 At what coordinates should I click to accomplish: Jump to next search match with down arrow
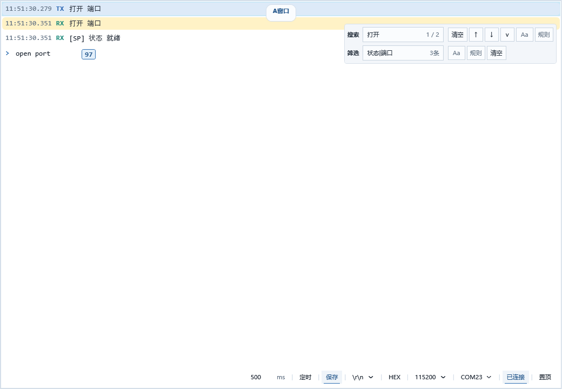(491, 35)
